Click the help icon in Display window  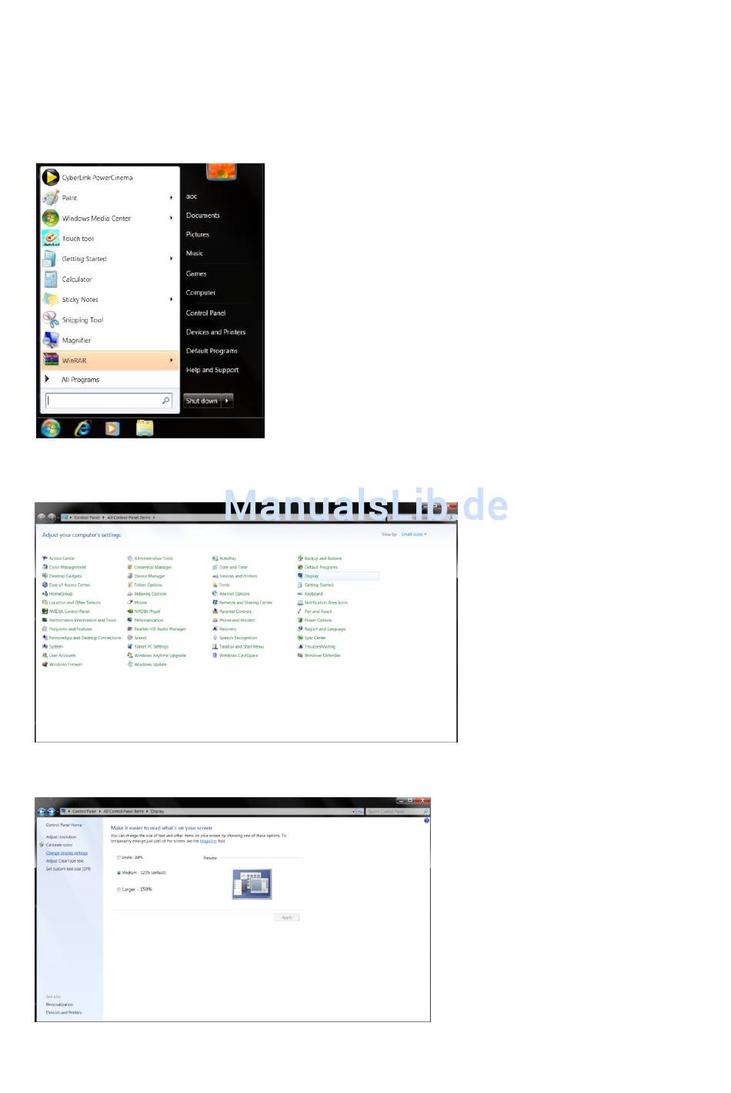tap(426, 820)
